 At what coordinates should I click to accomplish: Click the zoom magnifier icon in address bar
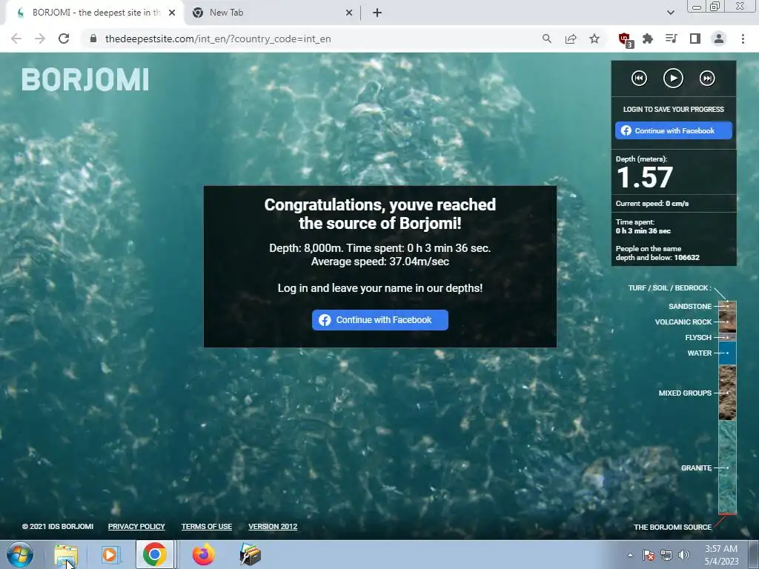(x=546, y=39)
